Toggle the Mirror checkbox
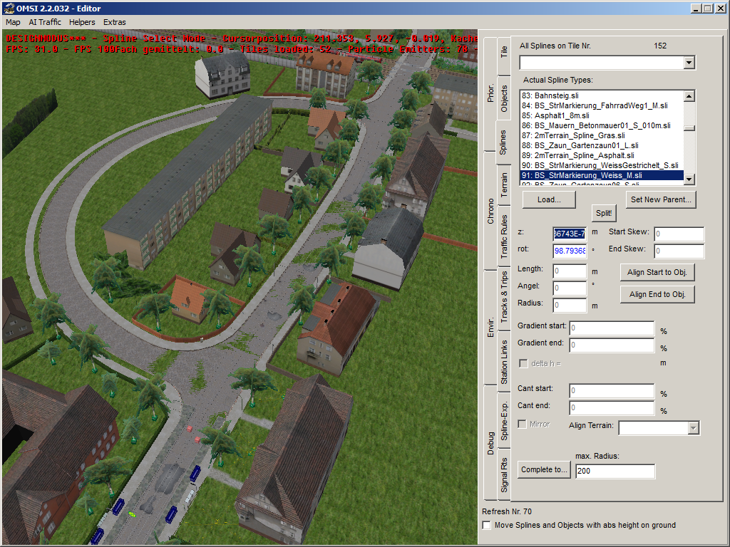 coord(523,424)
